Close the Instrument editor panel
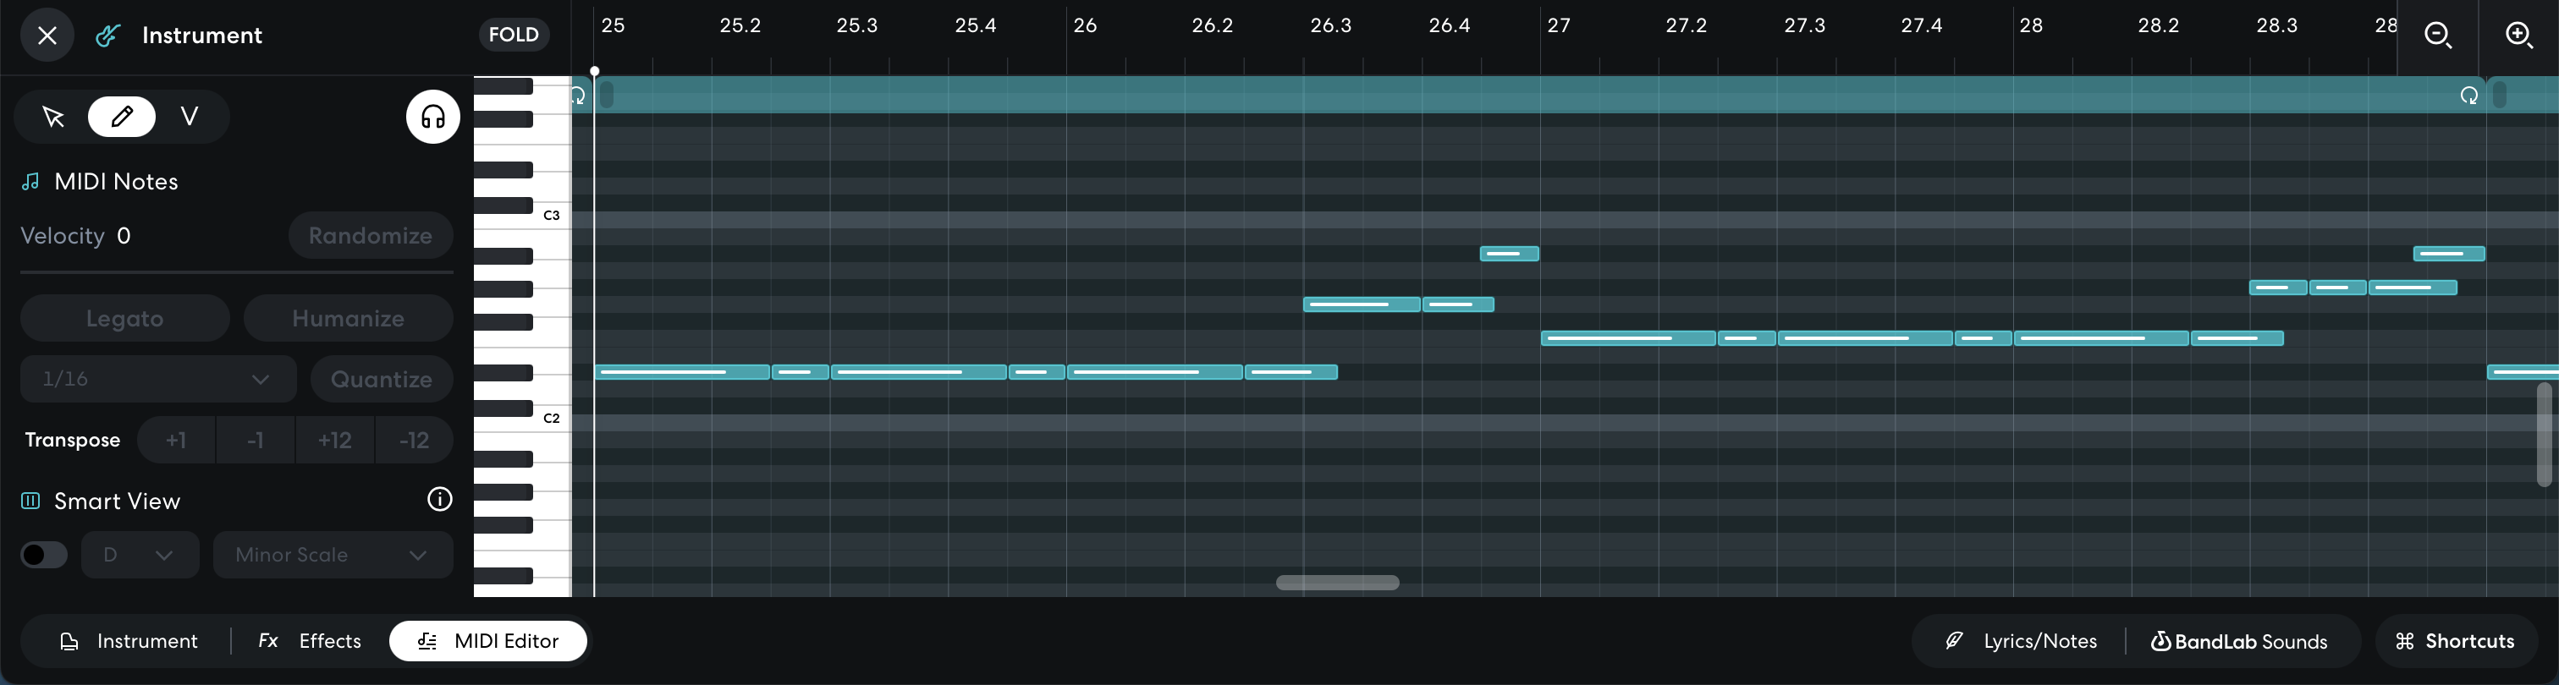 pos(47,36)
